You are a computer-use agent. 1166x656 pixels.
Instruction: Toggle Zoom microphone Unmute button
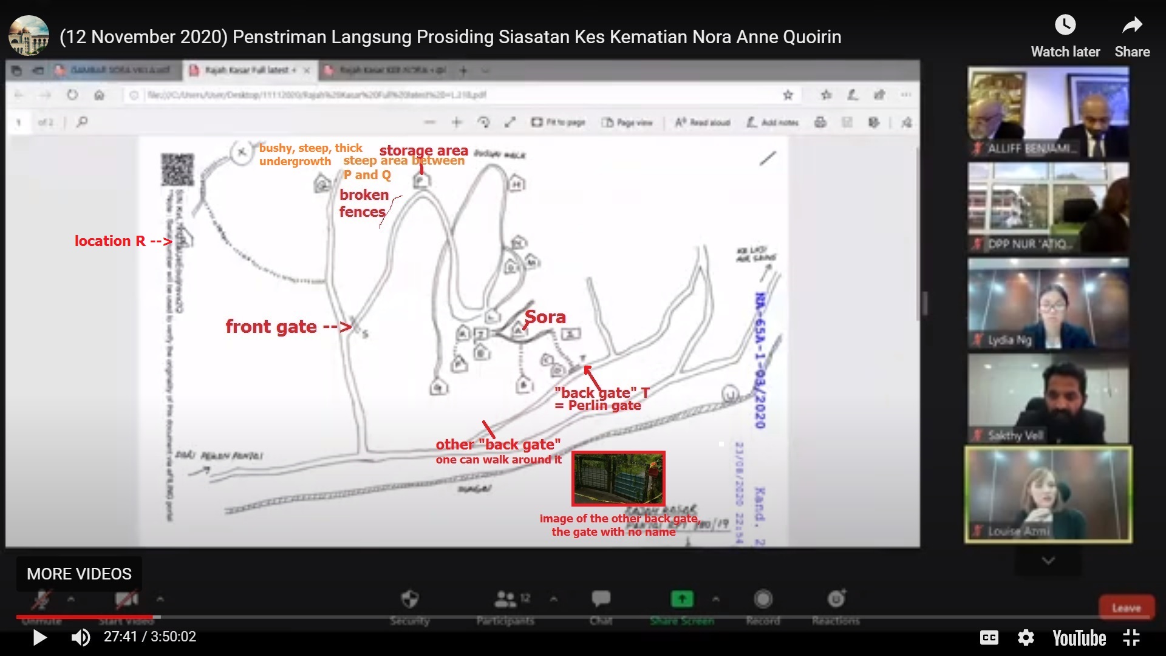pos(41,600)
